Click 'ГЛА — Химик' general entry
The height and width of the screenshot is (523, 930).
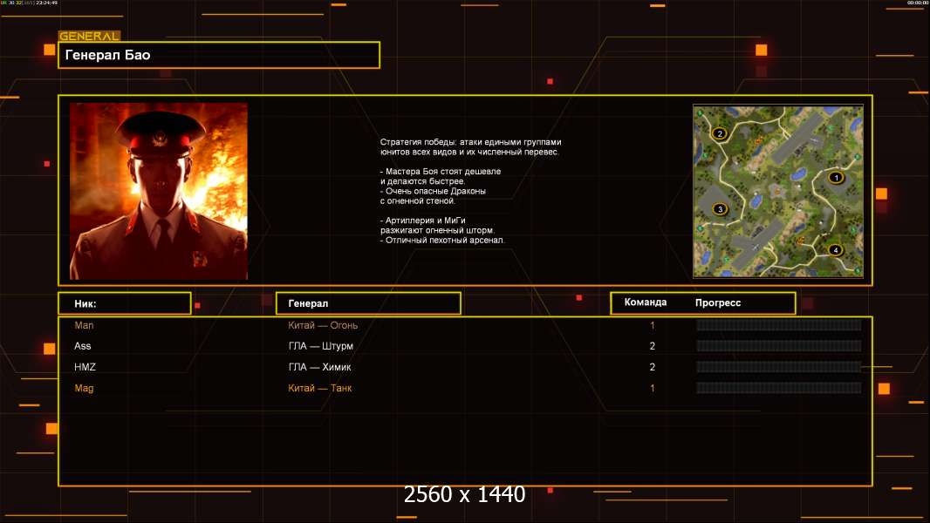(319, 367)
